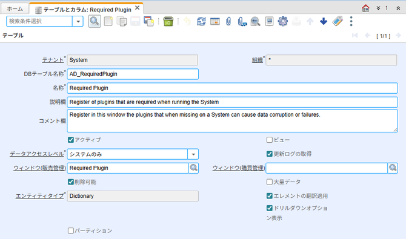Copy the current record
Image resolution: width=406 pixels, height=239 pixels.
click(x=122, y=21)
